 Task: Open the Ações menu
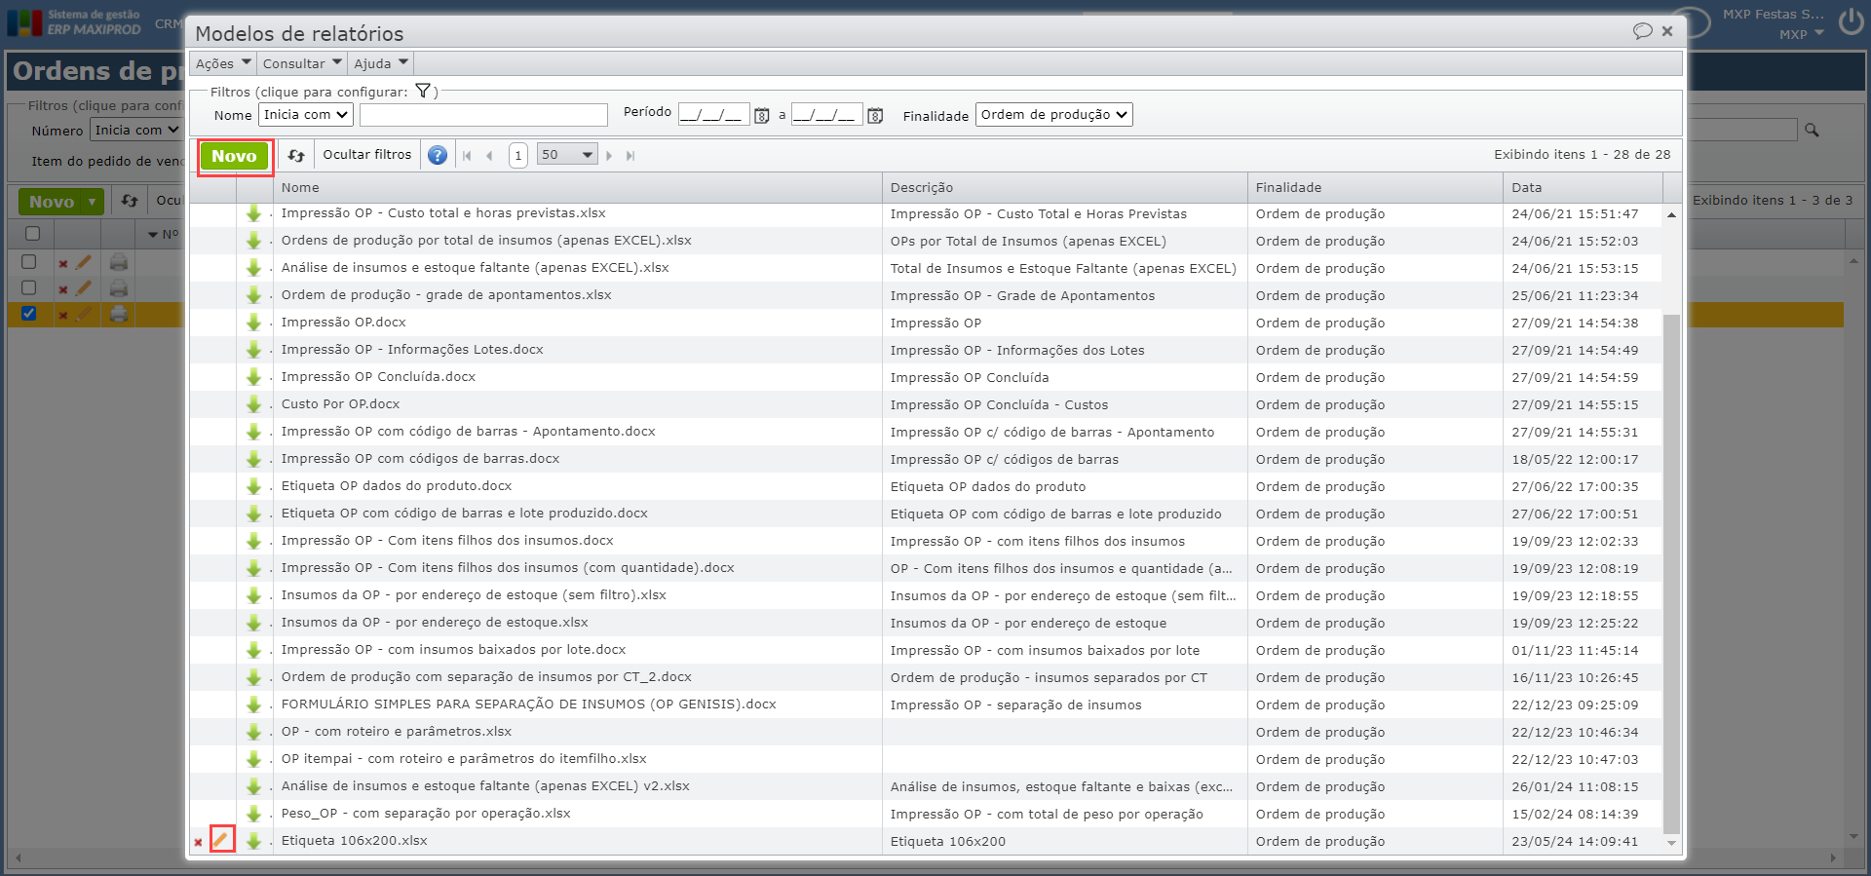pyautogui.click(x=223, y=63)
